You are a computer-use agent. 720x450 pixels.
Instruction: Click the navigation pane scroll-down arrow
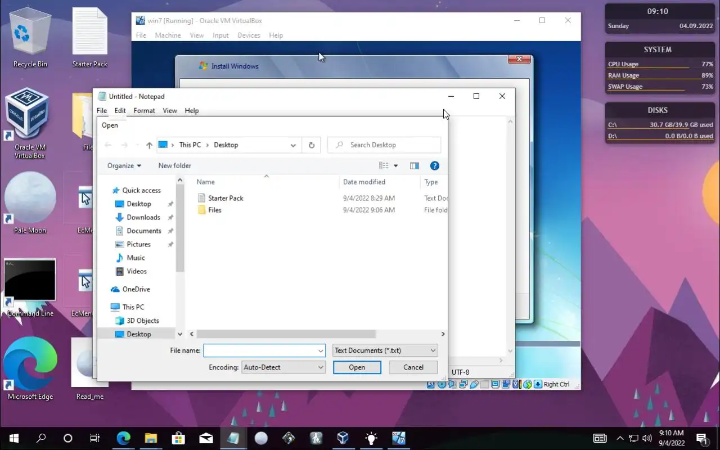pyautogui.click(x=180, y=334)
